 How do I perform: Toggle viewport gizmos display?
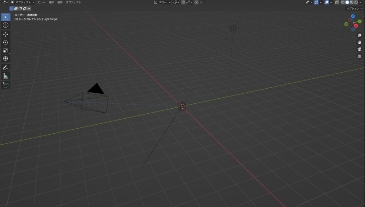click(316, 2)
